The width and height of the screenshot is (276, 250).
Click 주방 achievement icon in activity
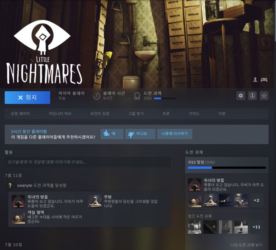95,201
